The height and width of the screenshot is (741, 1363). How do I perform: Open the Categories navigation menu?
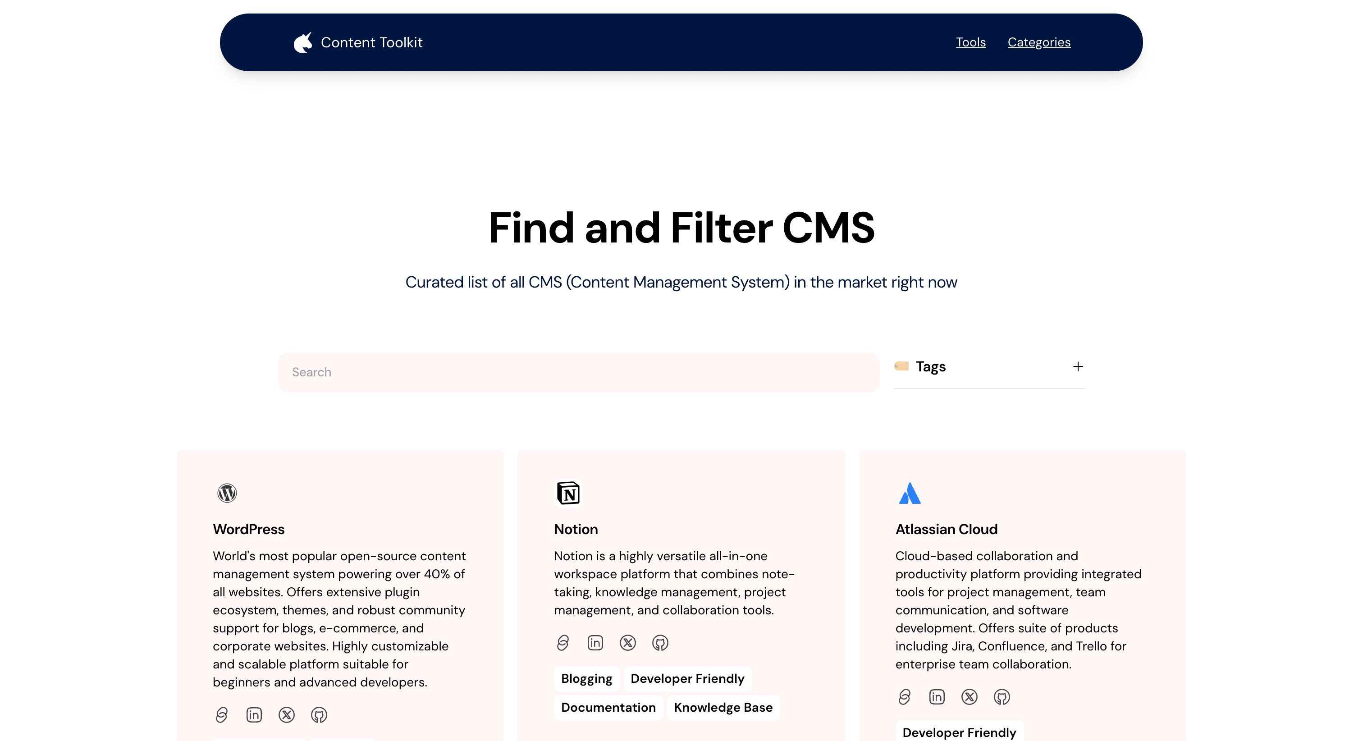(1039, 42)
